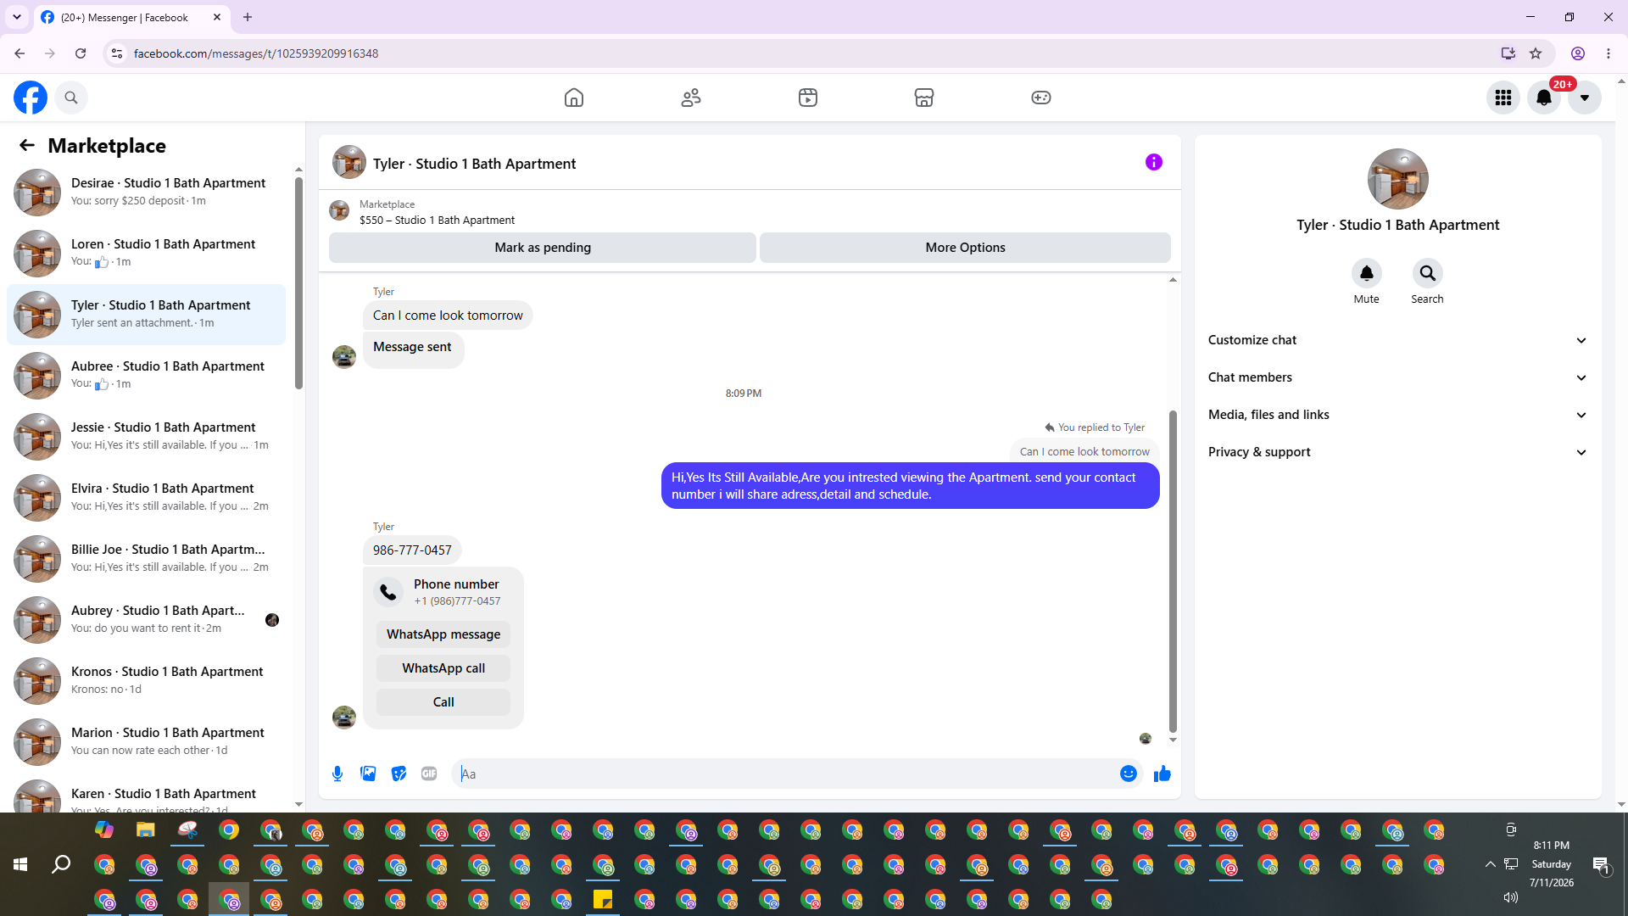Open Kronos's Studio 1 Bath Apartment chat
This screenshot has height=916, width=1628.
tap(146, 681)
